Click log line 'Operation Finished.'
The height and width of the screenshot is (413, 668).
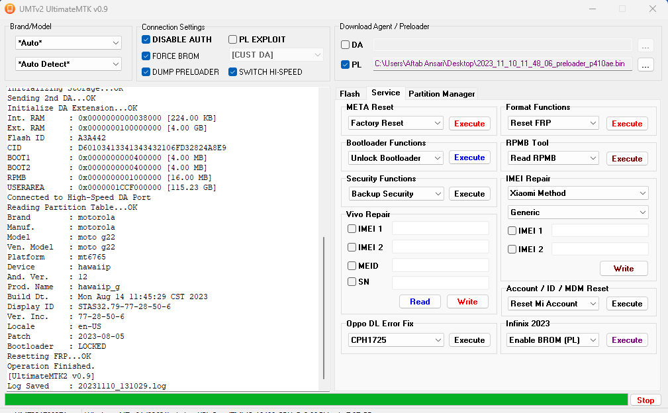51,366
